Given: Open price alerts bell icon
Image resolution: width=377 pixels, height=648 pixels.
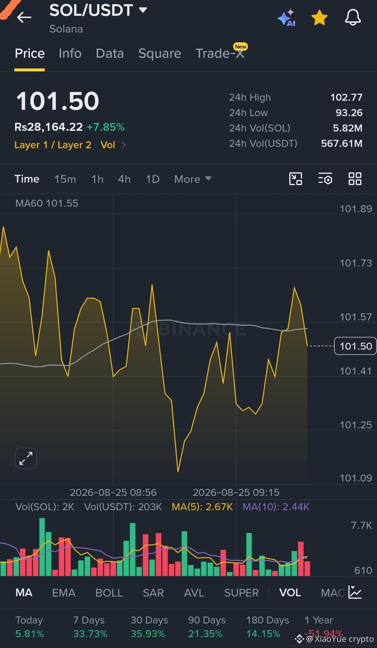Looking at the screenshot, I should (x=353, y=17).
